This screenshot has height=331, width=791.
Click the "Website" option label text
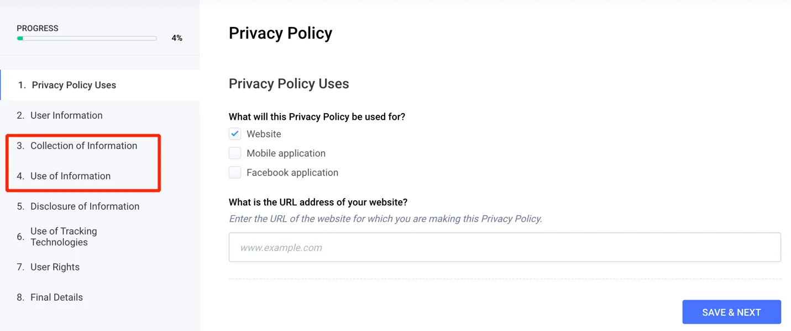pos(264,134)
